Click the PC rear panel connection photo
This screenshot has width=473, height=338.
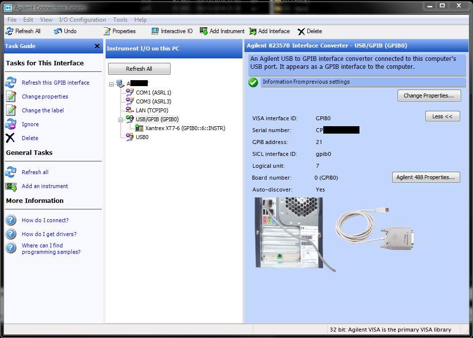[x=295, y=234]
